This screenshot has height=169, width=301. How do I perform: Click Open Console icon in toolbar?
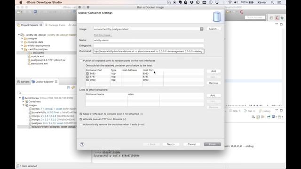pos(280,117)
